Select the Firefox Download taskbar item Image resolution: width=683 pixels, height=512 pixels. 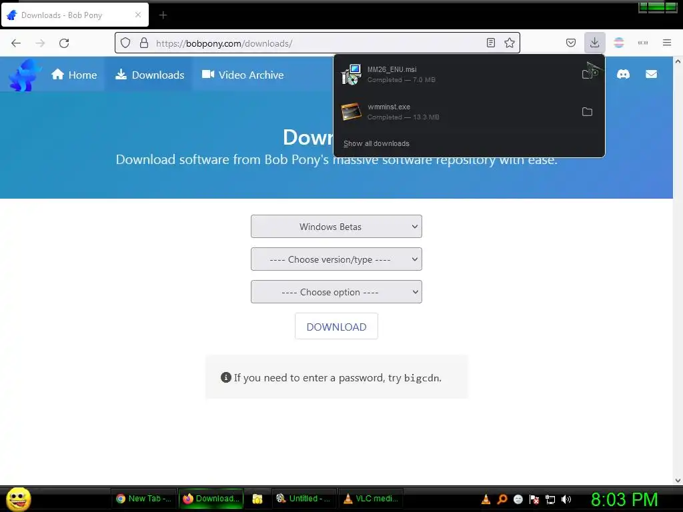(x=211, y=499)
